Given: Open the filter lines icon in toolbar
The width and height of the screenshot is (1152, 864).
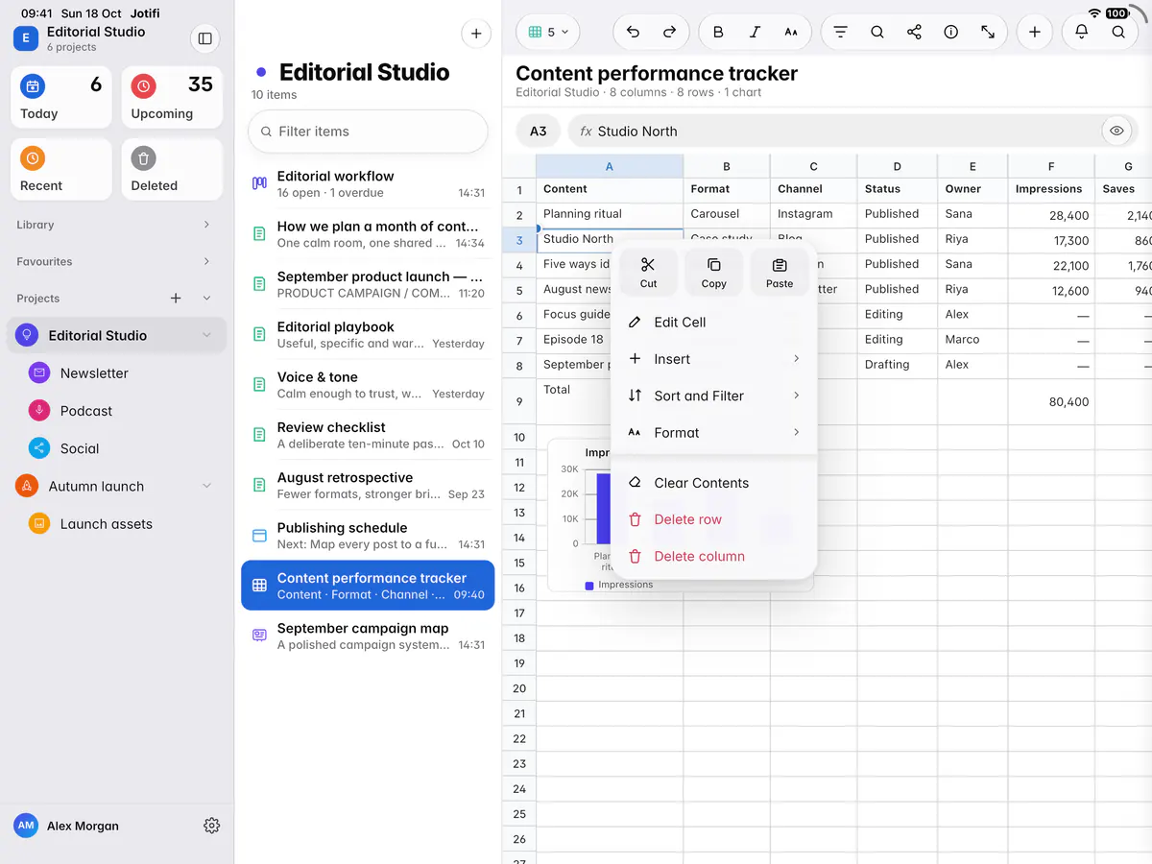Looking at the screenshot, I should [841, 32].
